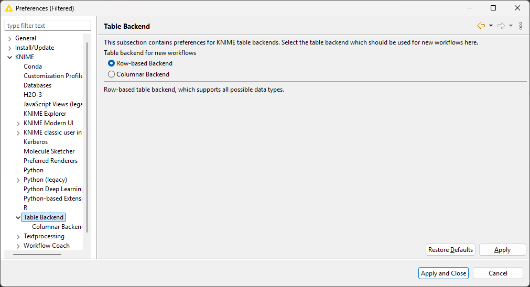The width and height of the screenshot is (530, 287).
Task: Collapse the Table Backend tree node
Action: coord(18,217)
